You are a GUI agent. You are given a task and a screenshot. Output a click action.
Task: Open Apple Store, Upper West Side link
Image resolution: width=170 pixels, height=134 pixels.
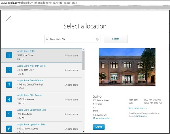click(31, 110)
